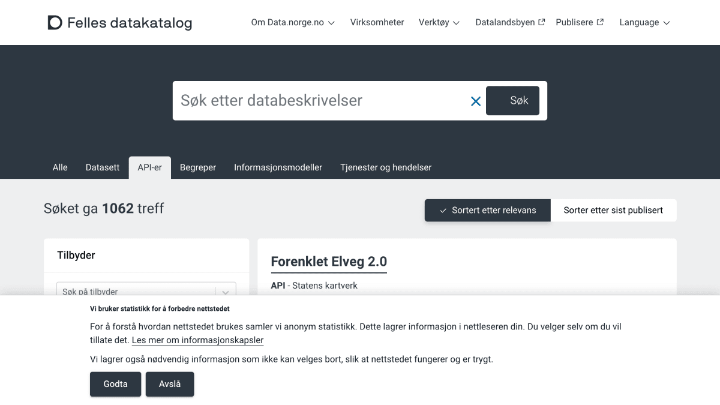Click the Felles datakatalog logo icon

[55, 23]
